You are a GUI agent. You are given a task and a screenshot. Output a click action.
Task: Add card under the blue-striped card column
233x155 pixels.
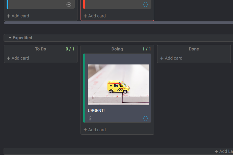[20, 16]
